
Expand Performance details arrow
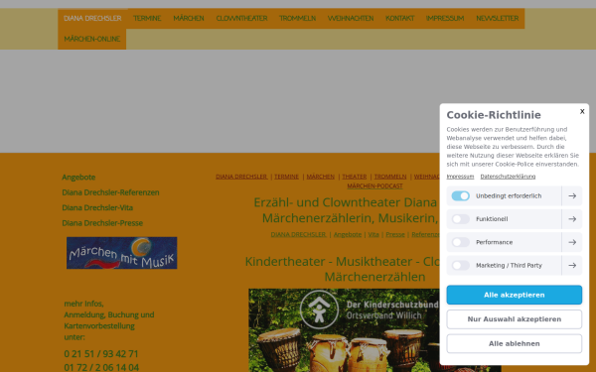(572, 242)
